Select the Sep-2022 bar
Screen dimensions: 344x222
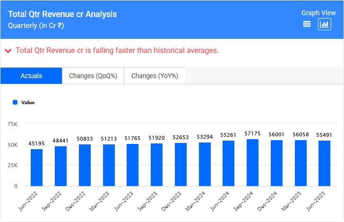[x=60, y=166]
